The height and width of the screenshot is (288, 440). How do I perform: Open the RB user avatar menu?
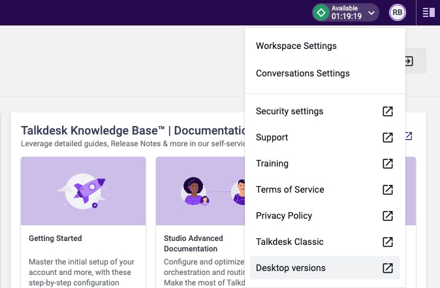click(x=398, y=12)
